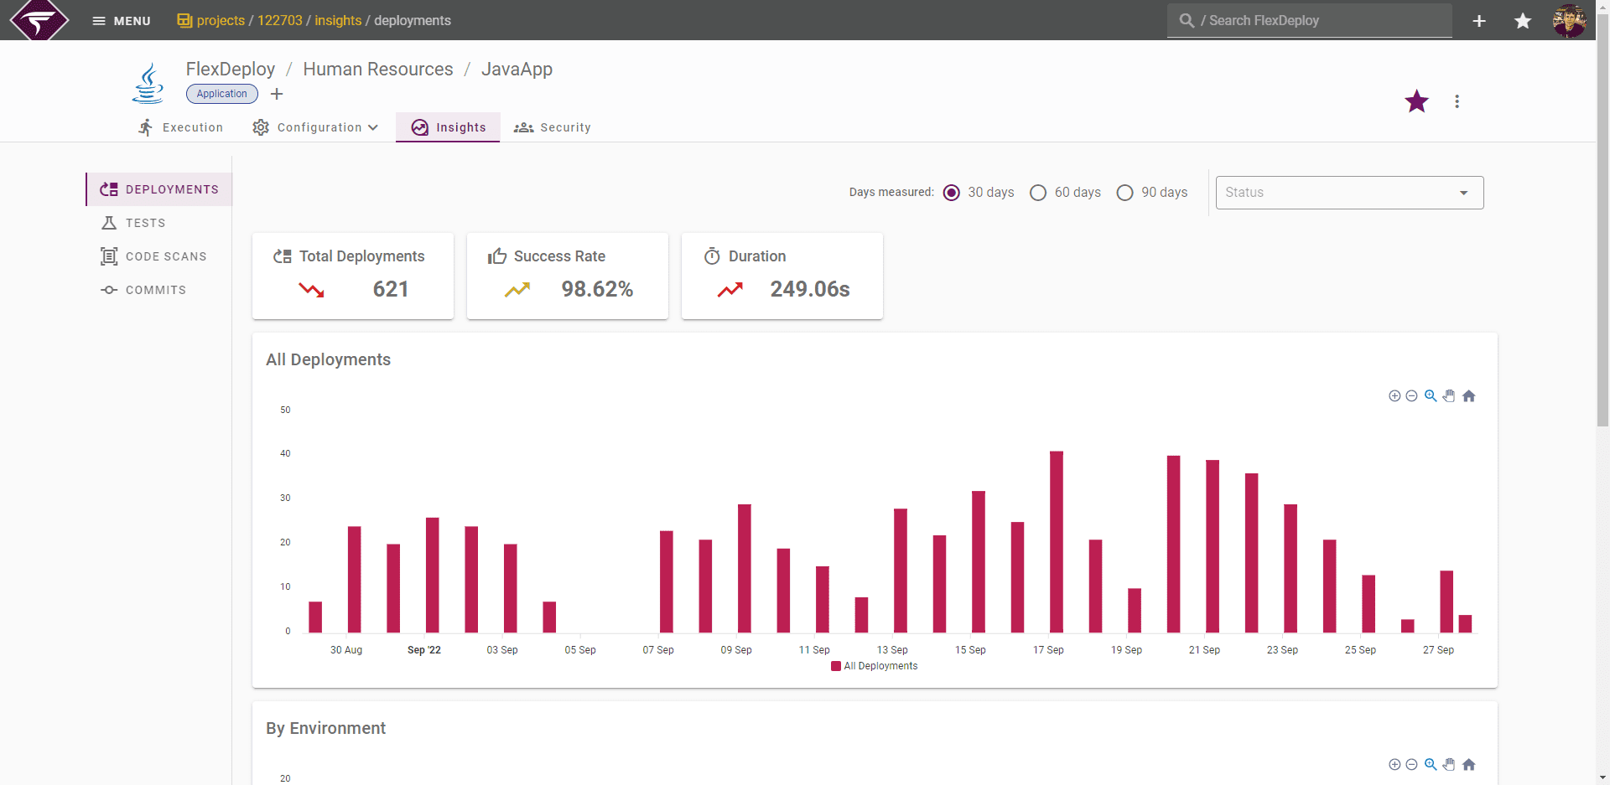Click the FlexDeploy logo icon
1610x785 pixels.
coord(39,20)
